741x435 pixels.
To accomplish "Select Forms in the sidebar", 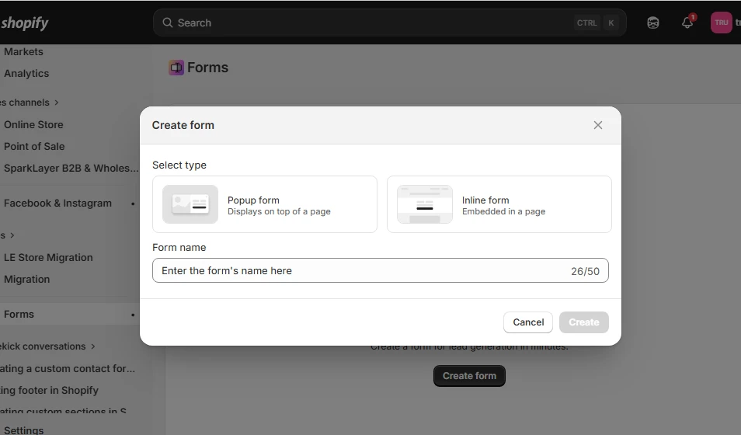I will pos(19,315).
